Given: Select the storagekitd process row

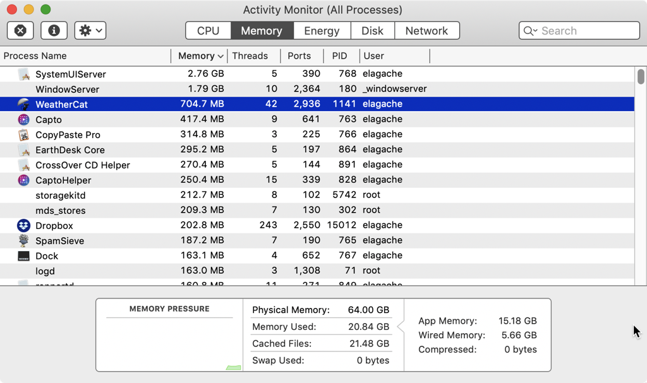Looking at the screenshot, I should click(x=317, y=195).
